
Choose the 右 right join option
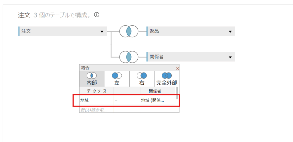click(142, 79)
